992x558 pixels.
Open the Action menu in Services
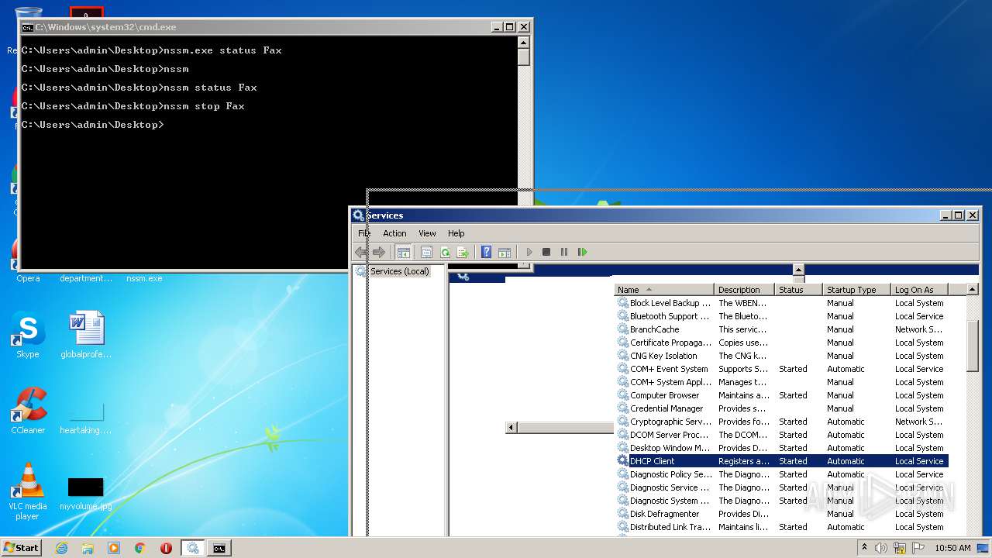click(x=394, y=233)
